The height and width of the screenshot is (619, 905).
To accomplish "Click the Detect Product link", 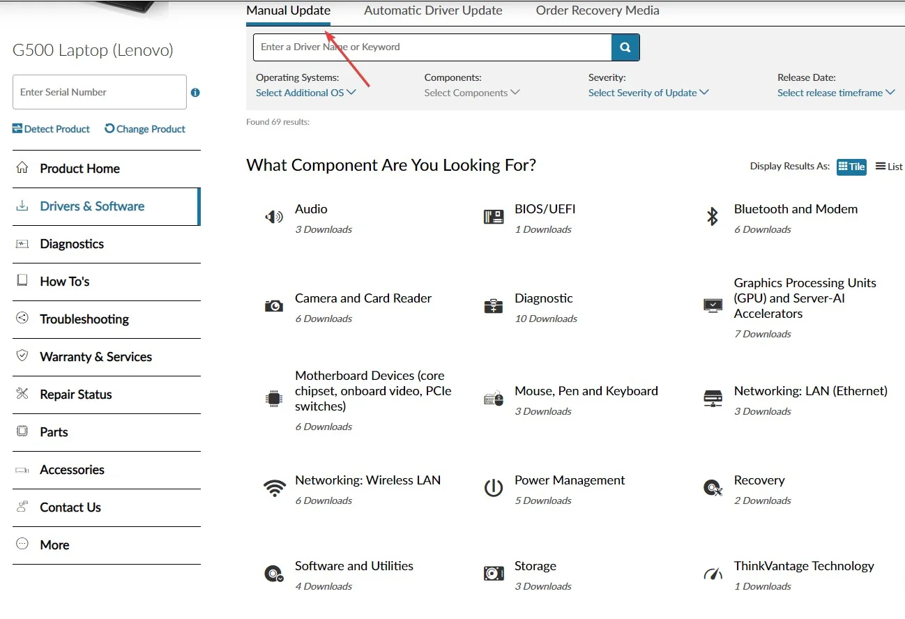I will click(x=51, y=129).
